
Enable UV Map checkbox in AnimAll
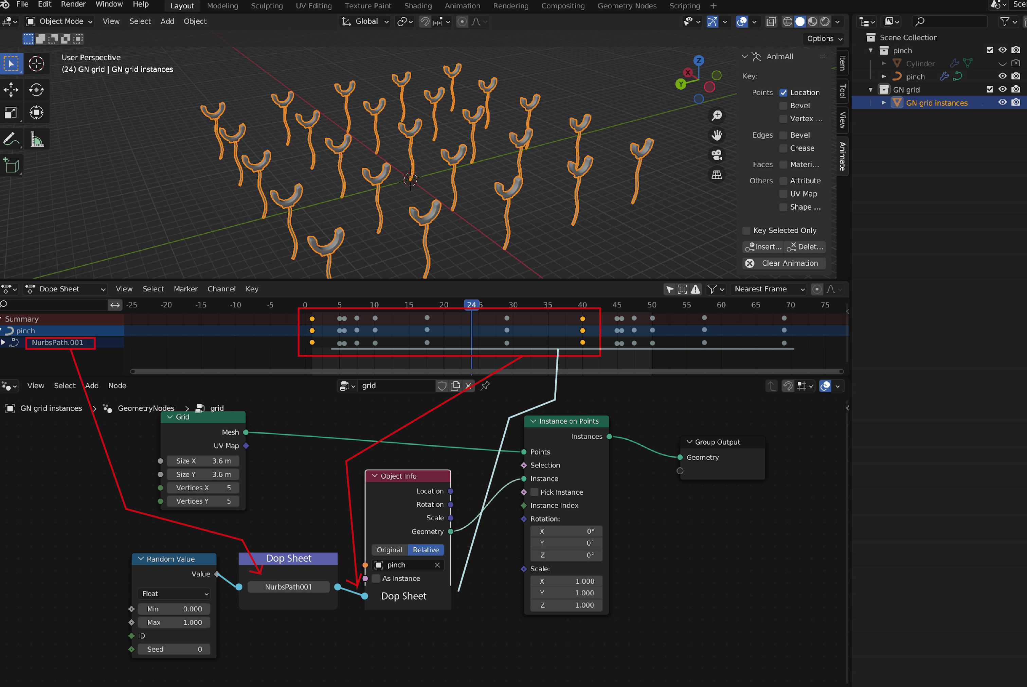coord(783,194)
